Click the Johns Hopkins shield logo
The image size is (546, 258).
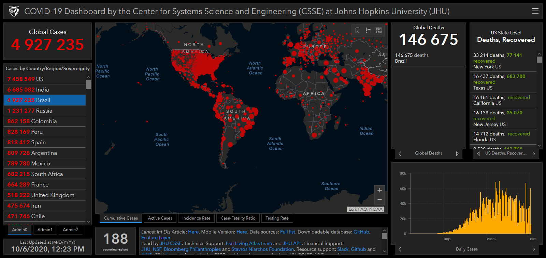(14, 11)
